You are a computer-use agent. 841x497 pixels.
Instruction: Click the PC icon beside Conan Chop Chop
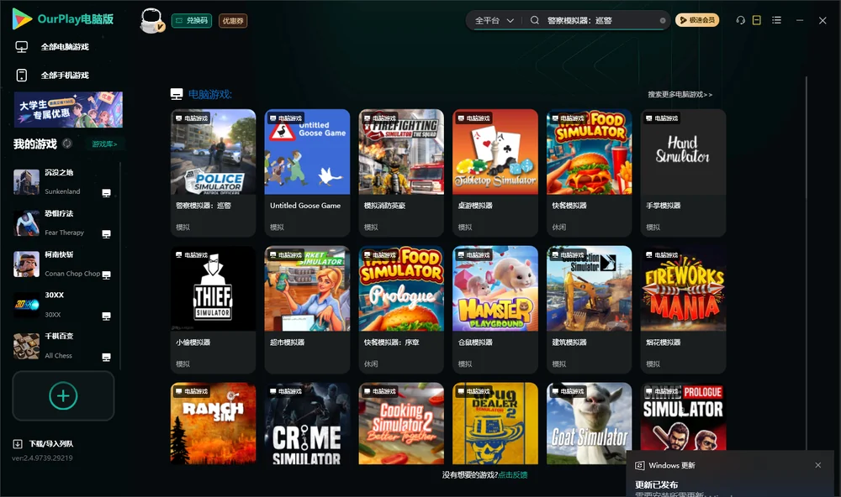coord(106,275)
